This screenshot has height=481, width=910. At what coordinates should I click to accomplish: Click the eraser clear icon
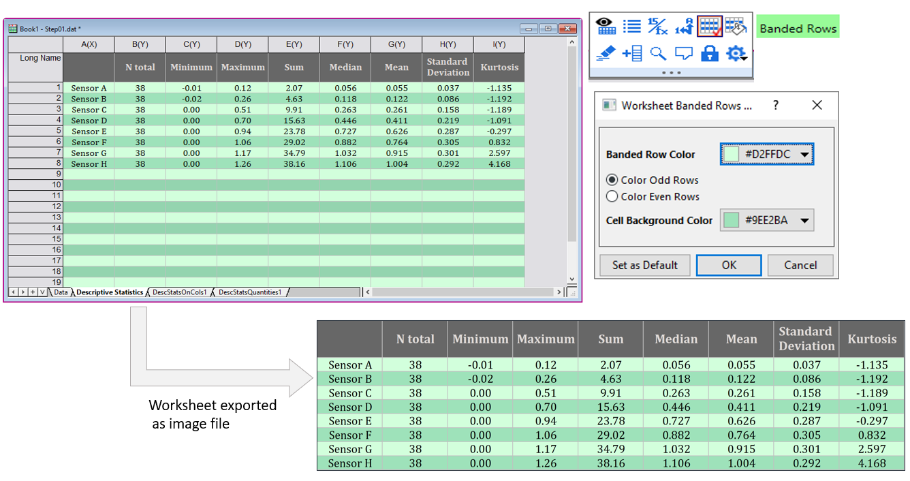(x=606, y=53)
